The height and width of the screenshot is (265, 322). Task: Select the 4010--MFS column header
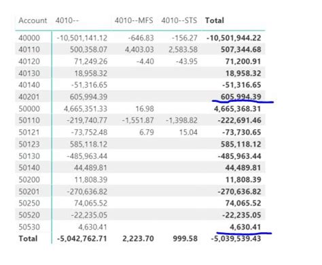[x=134, y=20]
